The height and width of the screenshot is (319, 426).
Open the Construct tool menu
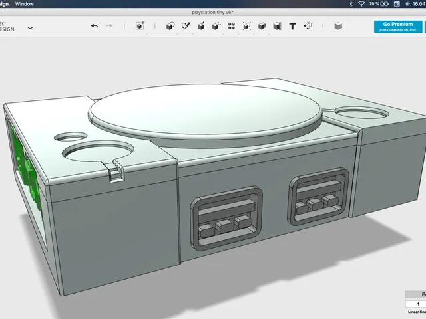[x=201, y=26]
